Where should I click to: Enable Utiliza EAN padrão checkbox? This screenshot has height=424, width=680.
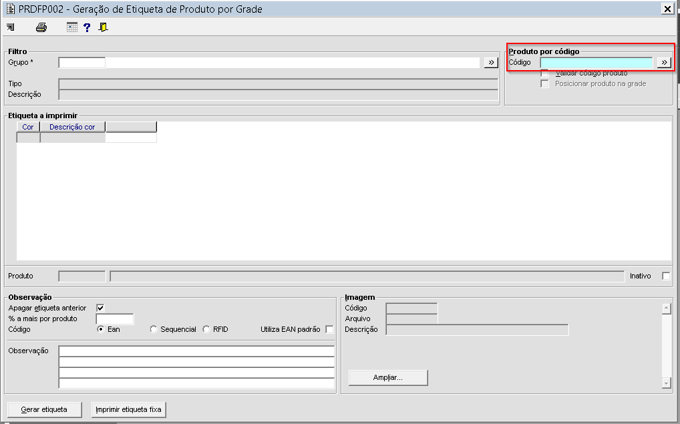(x=329, y=329)
